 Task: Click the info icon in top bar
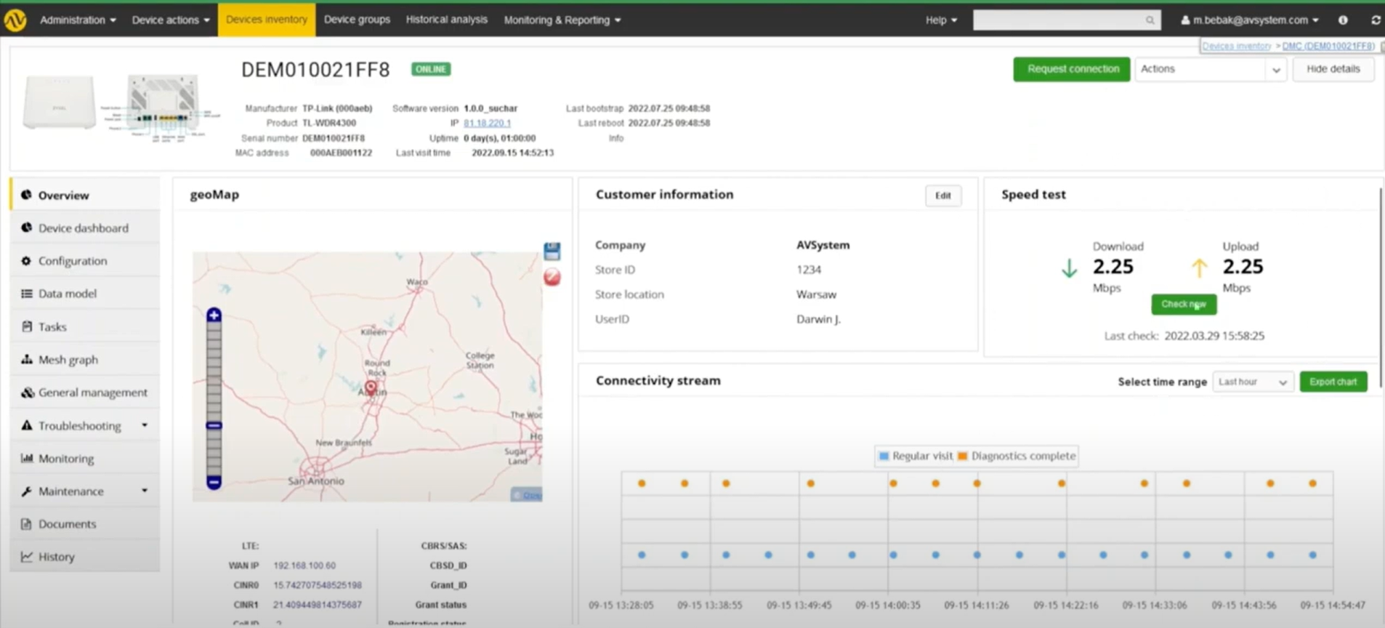click(x=1343, y=20)
